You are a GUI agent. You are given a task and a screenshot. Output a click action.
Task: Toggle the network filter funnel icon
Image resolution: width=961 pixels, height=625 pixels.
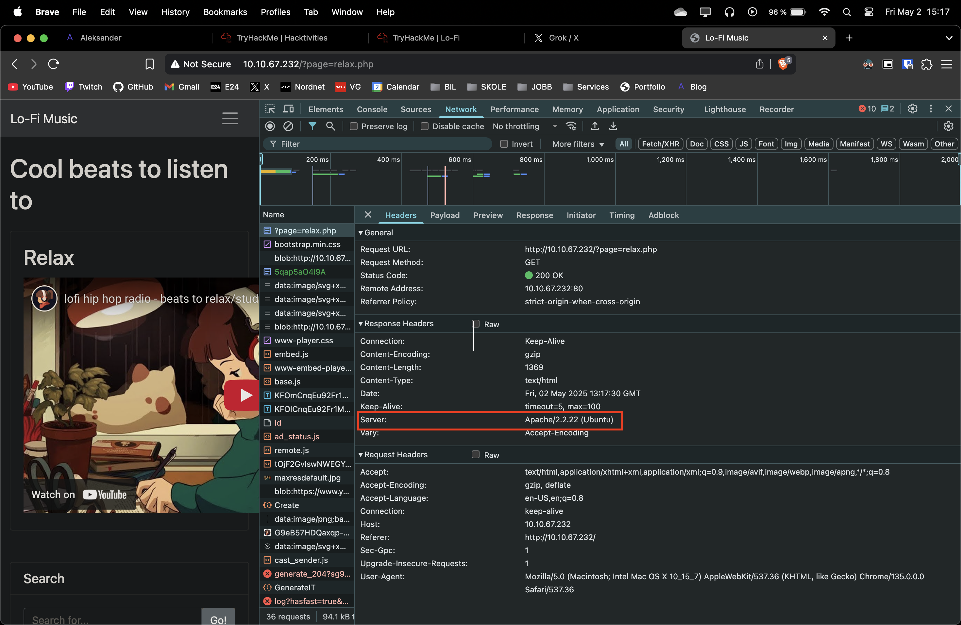coord(312,127)
